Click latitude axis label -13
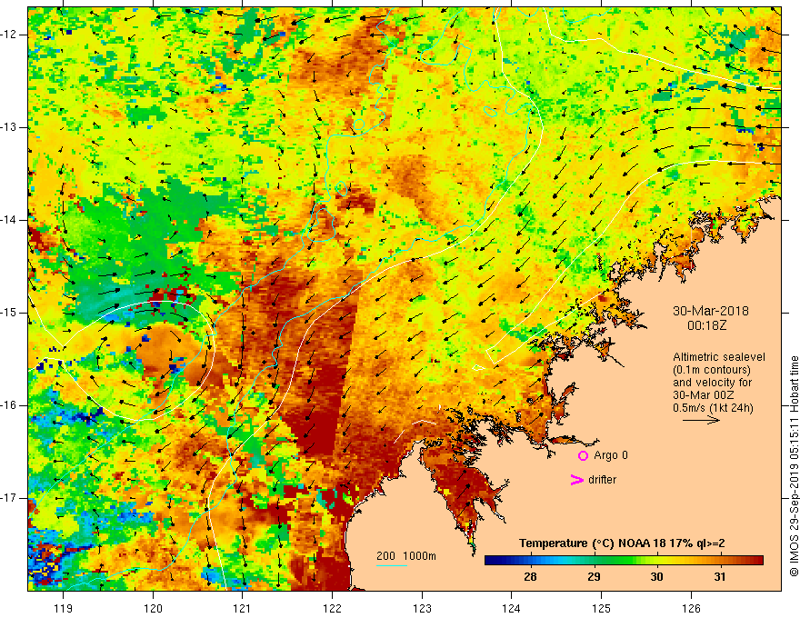 tap(9, 127)
